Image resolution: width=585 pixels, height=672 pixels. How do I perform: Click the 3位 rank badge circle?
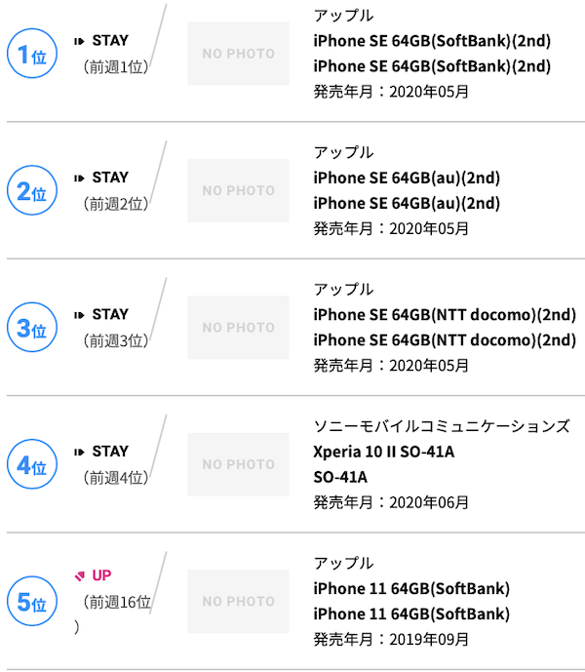[32, 328]
